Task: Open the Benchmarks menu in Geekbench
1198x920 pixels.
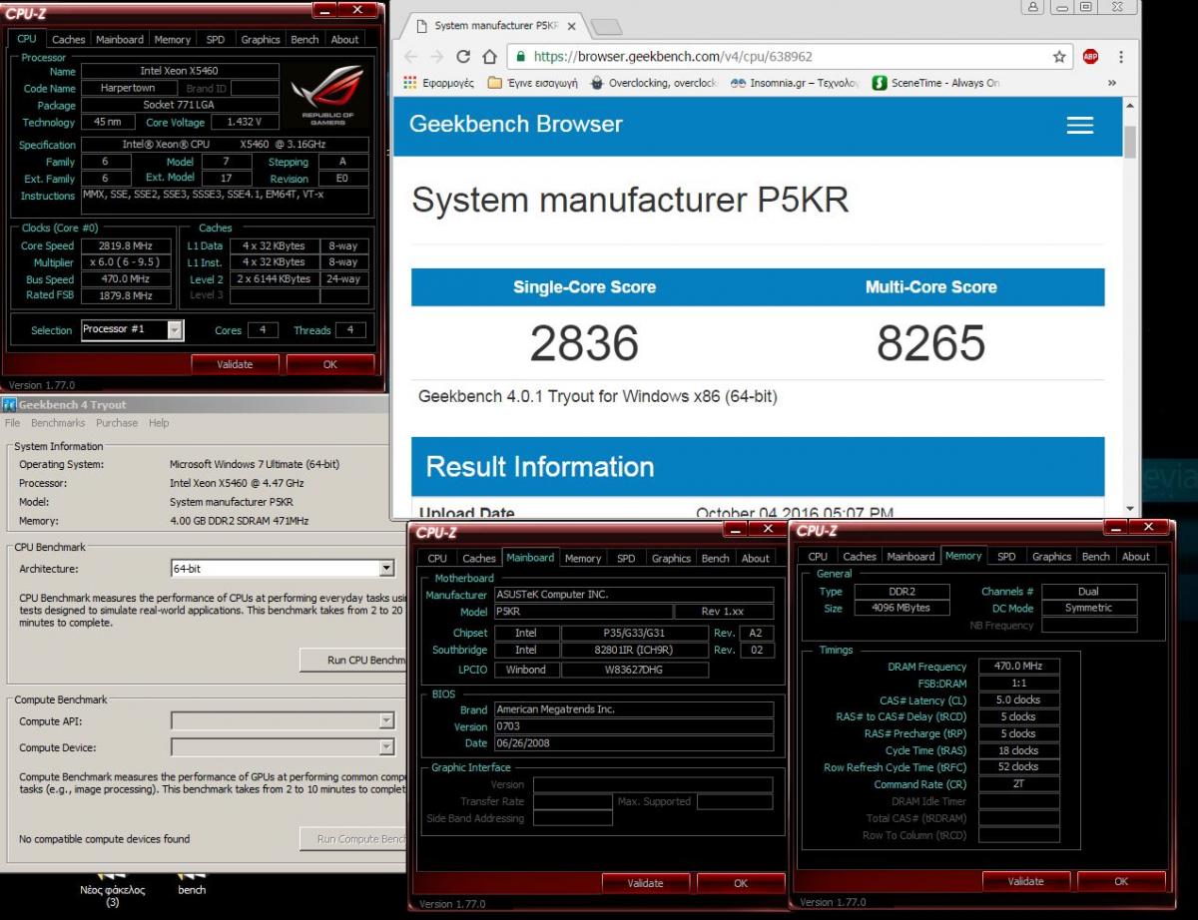Action: (58, 423)
